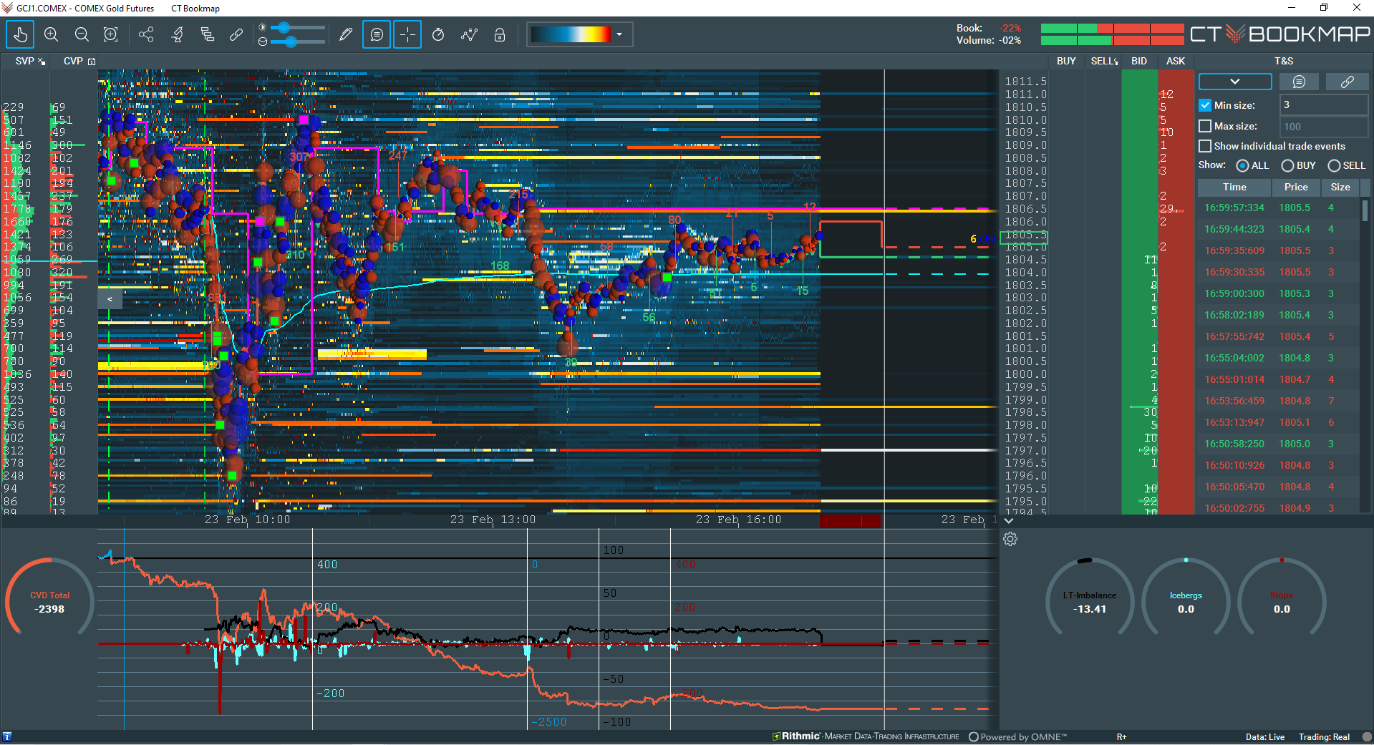This screenshot has width=1374, height=745.
Task: Click the T&S panel header
Action: (x=1284, y=62)
